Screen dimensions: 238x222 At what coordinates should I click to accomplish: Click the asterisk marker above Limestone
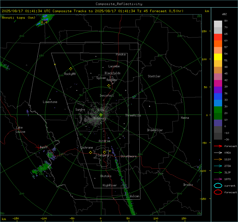coord(50,100)
